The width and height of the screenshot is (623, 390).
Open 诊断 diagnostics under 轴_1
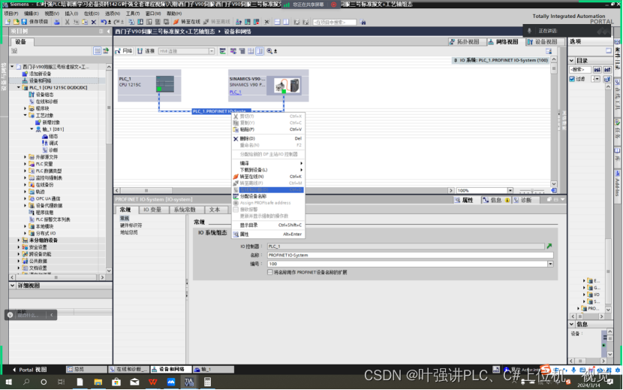click(53, 150)
